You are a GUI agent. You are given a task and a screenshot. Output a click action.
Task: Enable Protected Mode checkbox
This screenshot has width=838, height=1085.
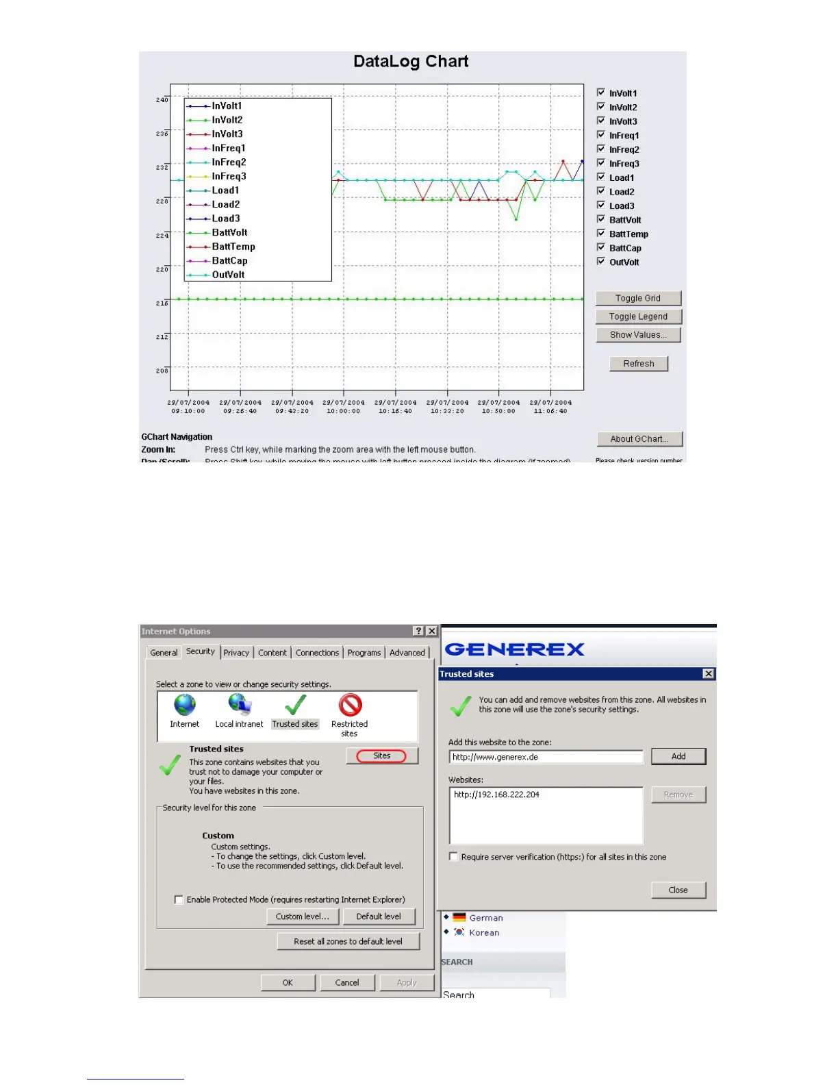pyautogui.click(x=179, y=899)
